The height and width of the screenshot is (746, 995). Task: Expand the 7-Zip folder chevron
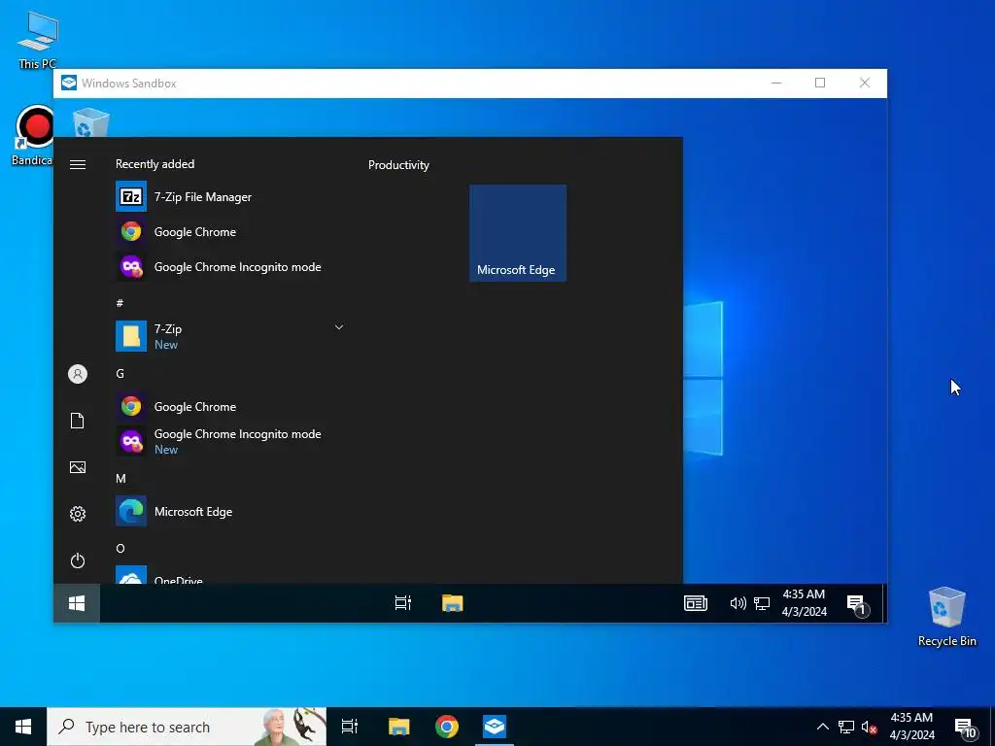[x=339, y=327]
